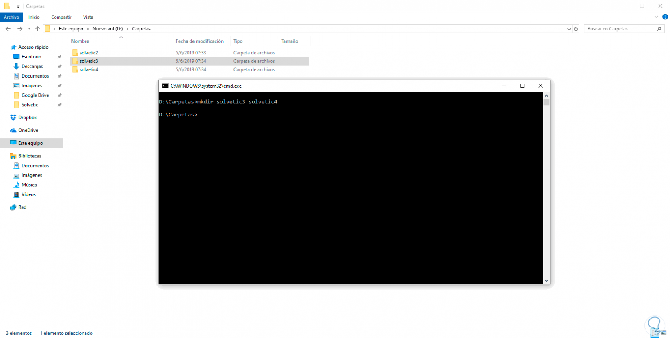
Task: Click the Dropbox icon in sidebar
Action: click(13, 118)
